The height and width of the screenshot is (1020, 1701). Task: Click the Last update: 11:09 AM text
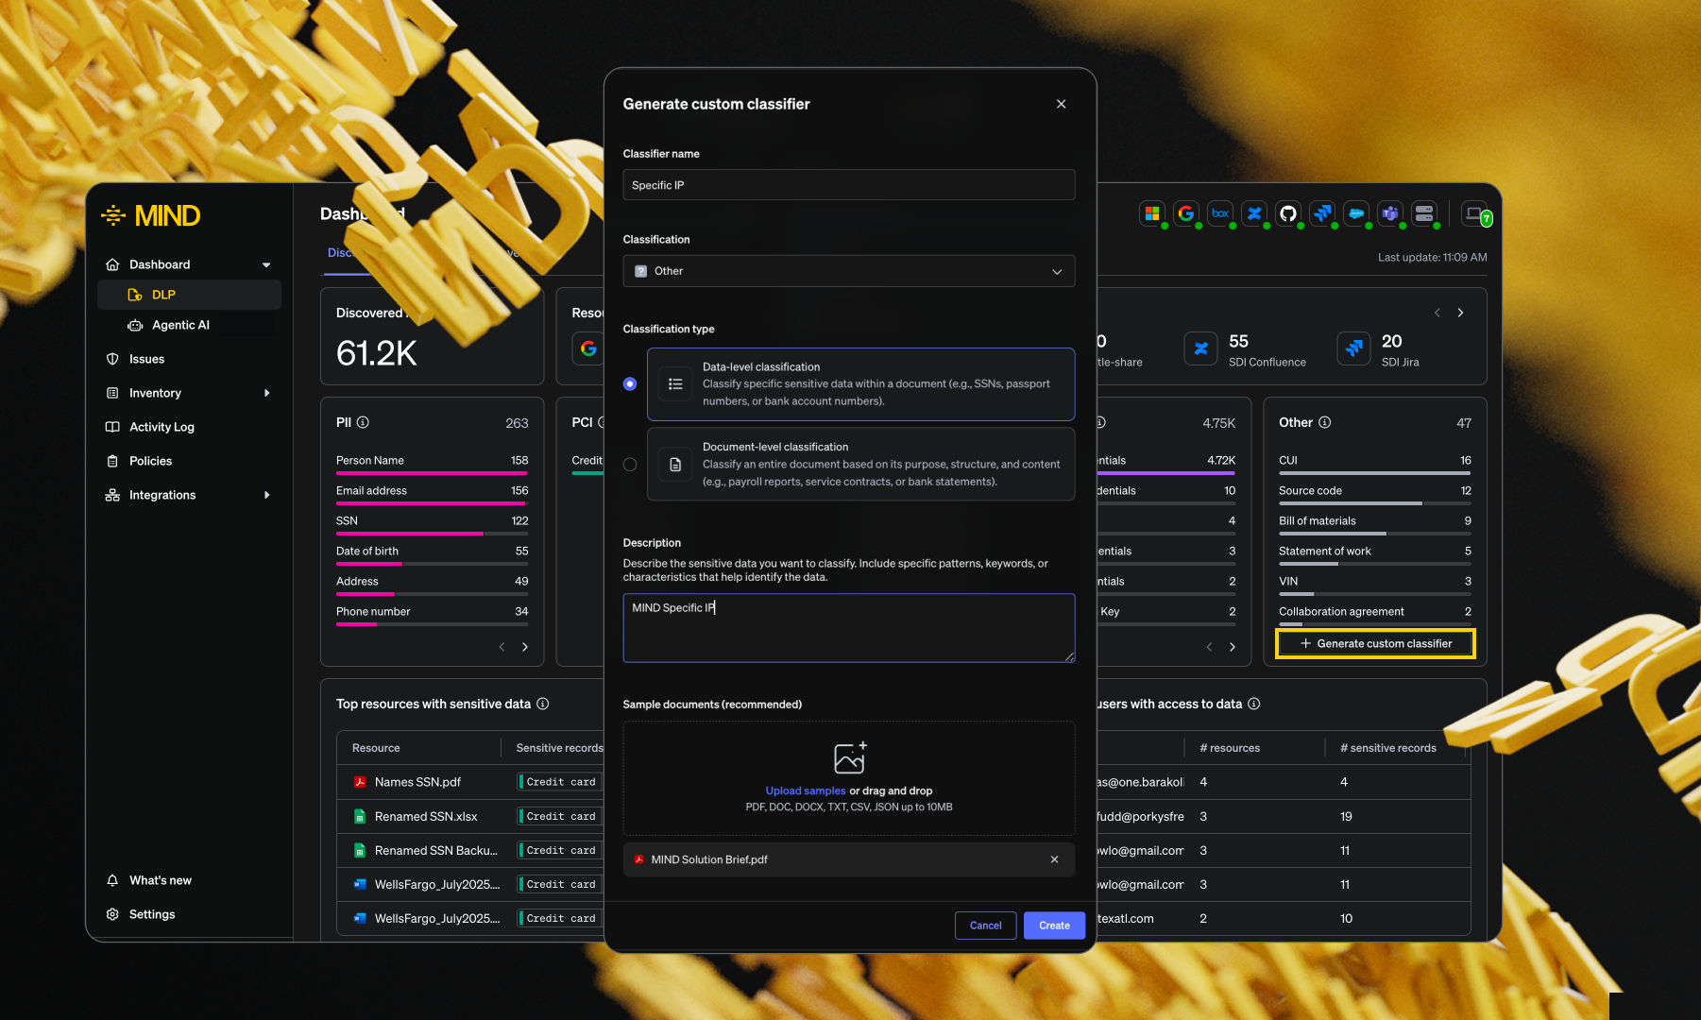[x=1432, y=257]
